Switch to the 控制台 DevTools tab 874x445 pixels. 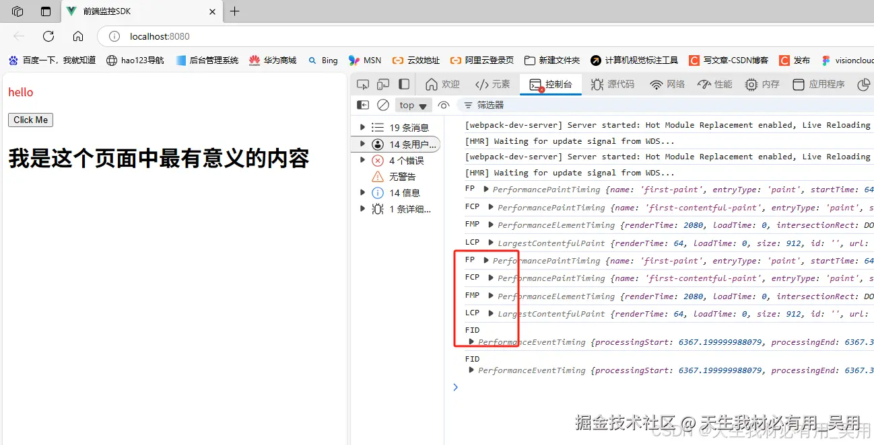pyautogui.click(x=551, y=84)
